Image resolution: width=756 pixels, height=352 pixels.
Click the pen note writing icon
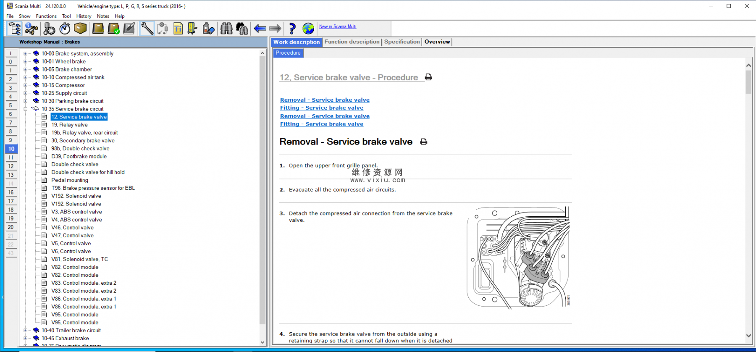pos(129,29)
